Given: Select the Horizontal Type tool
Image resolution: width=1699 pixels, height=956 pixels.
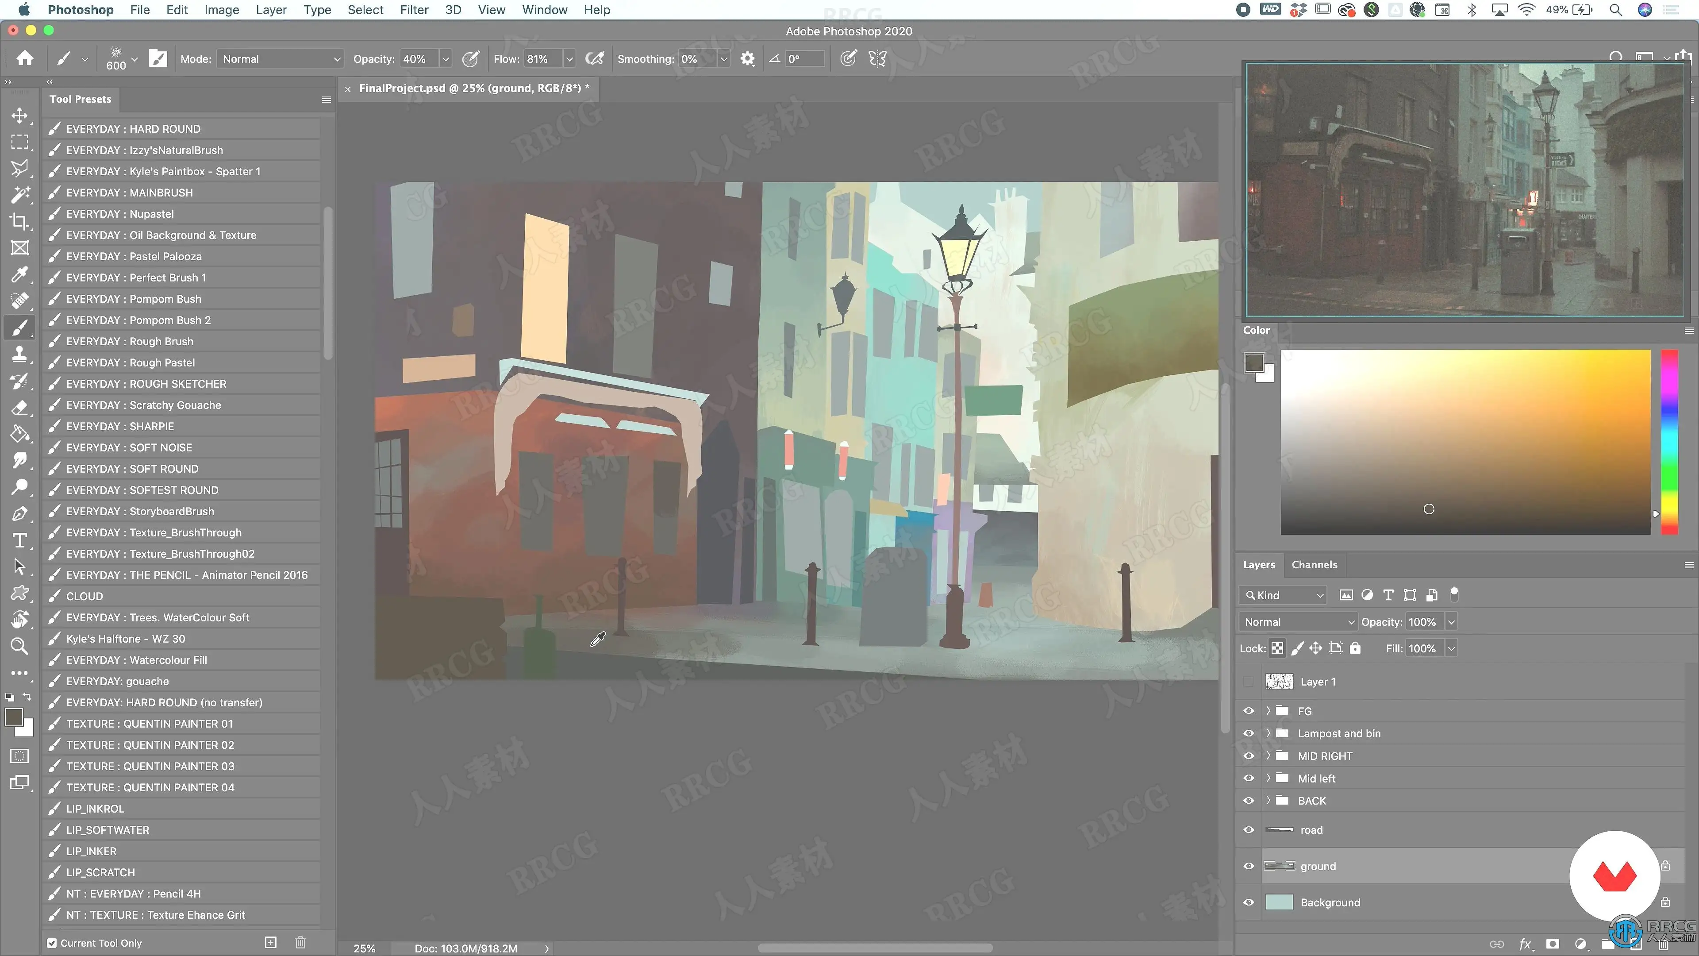Looking at the screenshot, I should click(x=20, y=540).
